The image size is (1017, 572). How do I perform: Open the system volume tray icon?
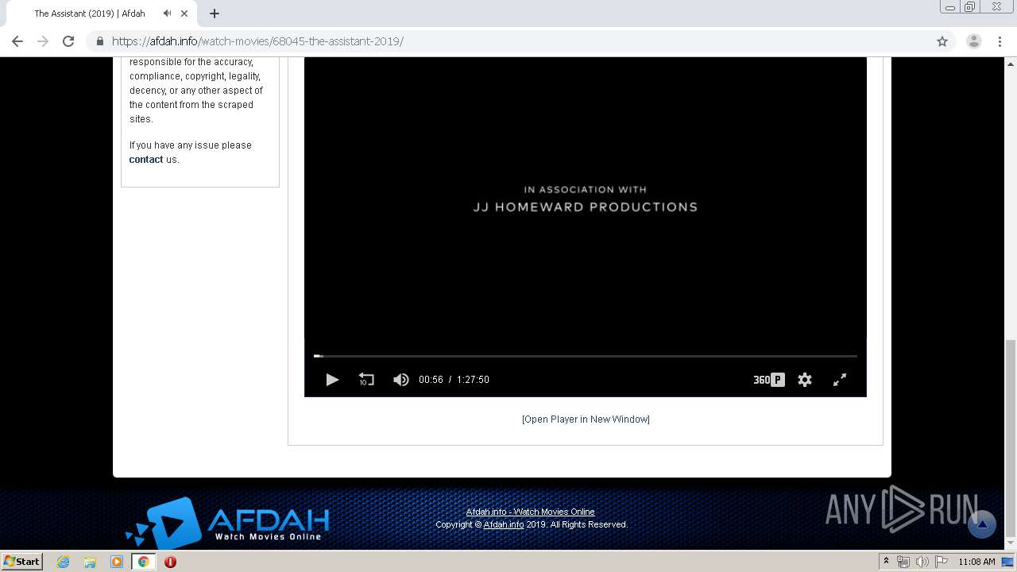[x=922, y=562]
